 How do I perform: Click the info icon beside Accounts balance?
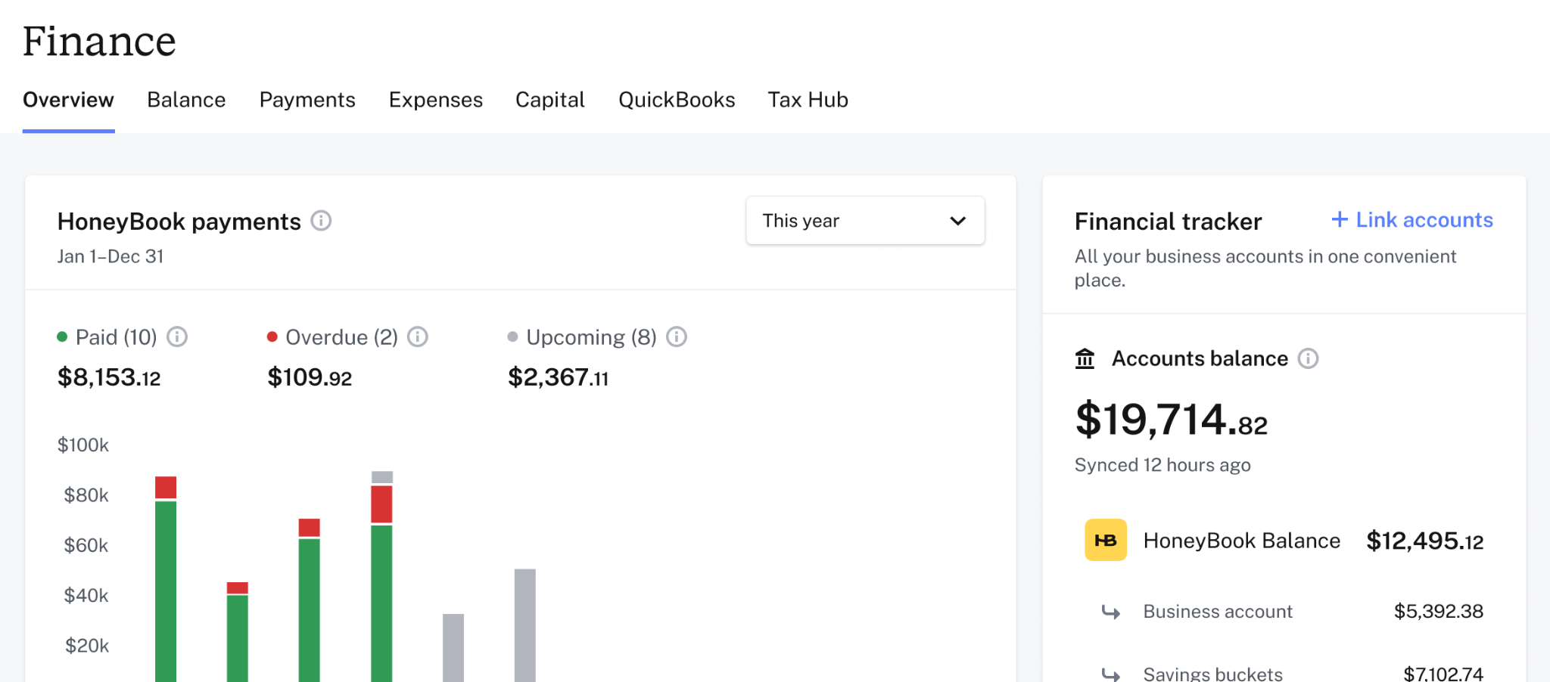click(x=1308, y=358)
